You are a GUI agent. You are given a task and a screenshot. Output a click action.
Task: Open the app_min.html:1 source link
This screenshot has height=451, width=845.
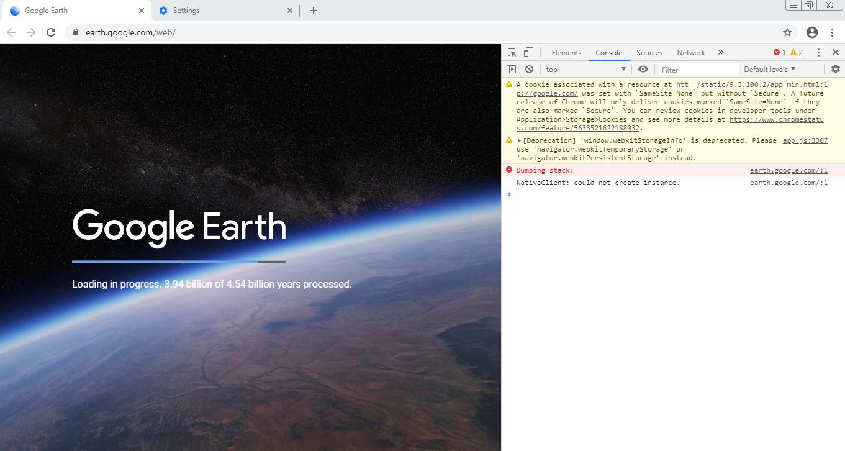point(762,84)
